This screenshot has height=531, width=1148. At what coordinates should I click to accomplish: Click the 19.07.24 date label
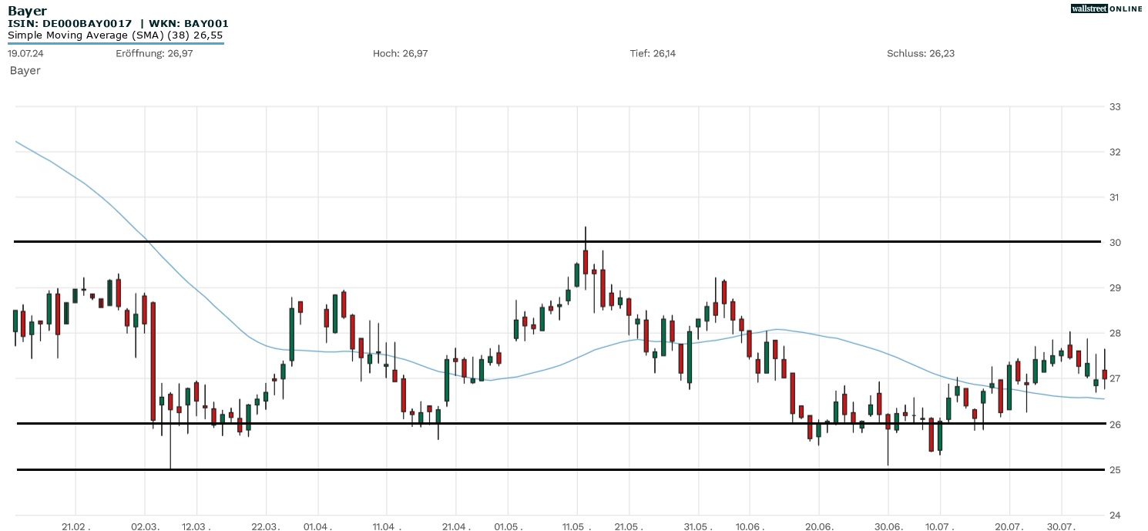click(25, 53)
